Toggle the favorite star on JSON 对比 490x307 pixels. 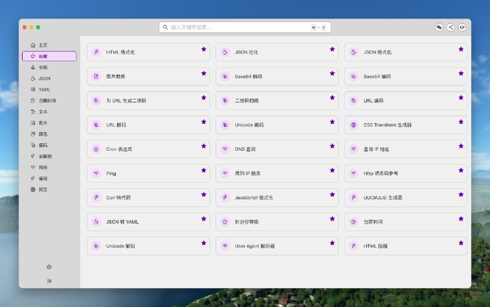click(x=332, y=49)
